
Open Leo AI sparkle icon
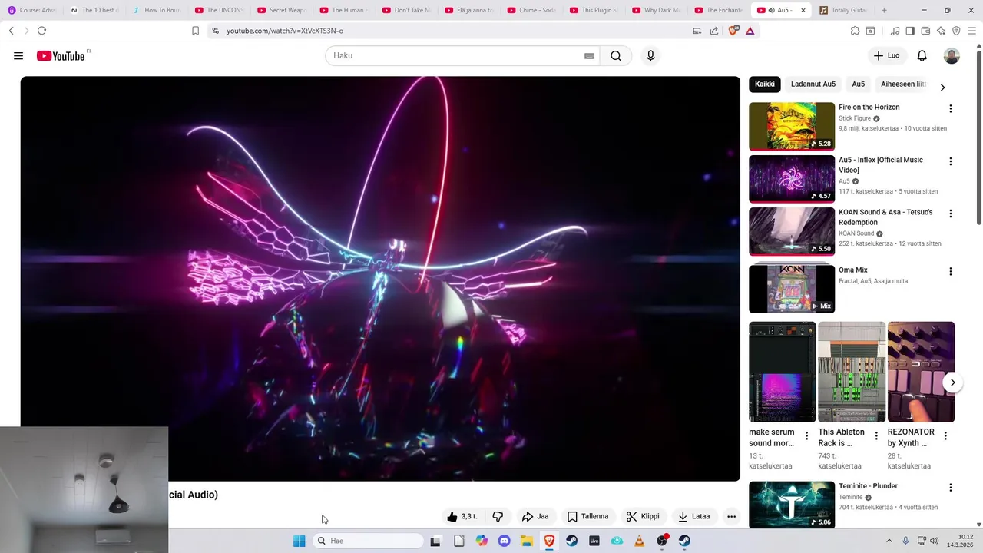tap(941, 31)
